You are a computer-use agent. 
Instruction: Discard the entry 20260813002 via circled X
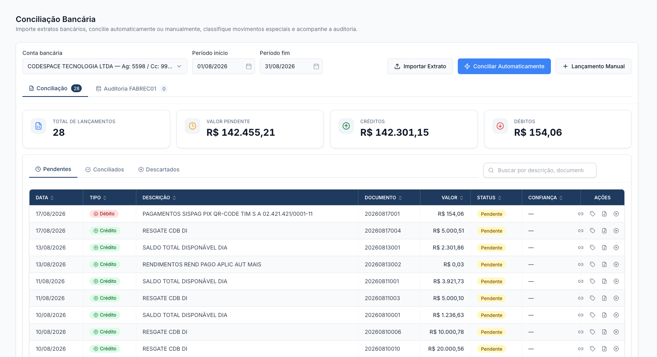(x=616, y=264)
